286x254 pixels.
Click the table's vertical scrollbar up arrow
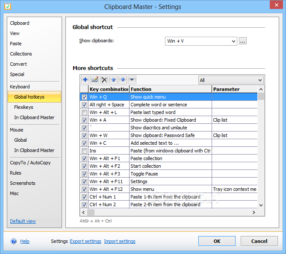coord(261,89)
